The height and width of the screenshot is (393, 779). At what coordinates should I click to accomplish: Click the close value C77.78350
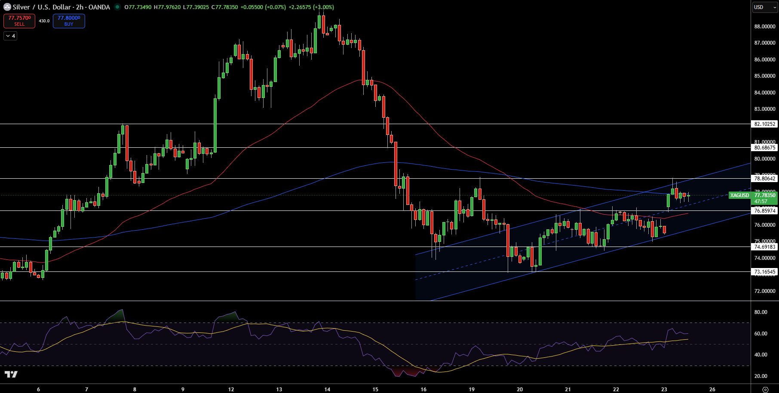coord(224,7)
